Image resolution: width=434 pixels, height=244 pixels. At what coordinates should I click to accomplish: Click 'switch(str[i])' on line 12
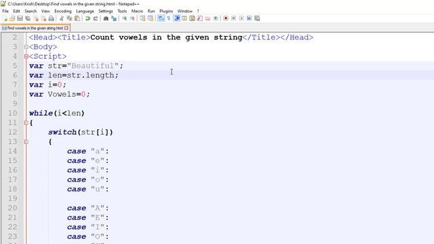coord(81,132)
